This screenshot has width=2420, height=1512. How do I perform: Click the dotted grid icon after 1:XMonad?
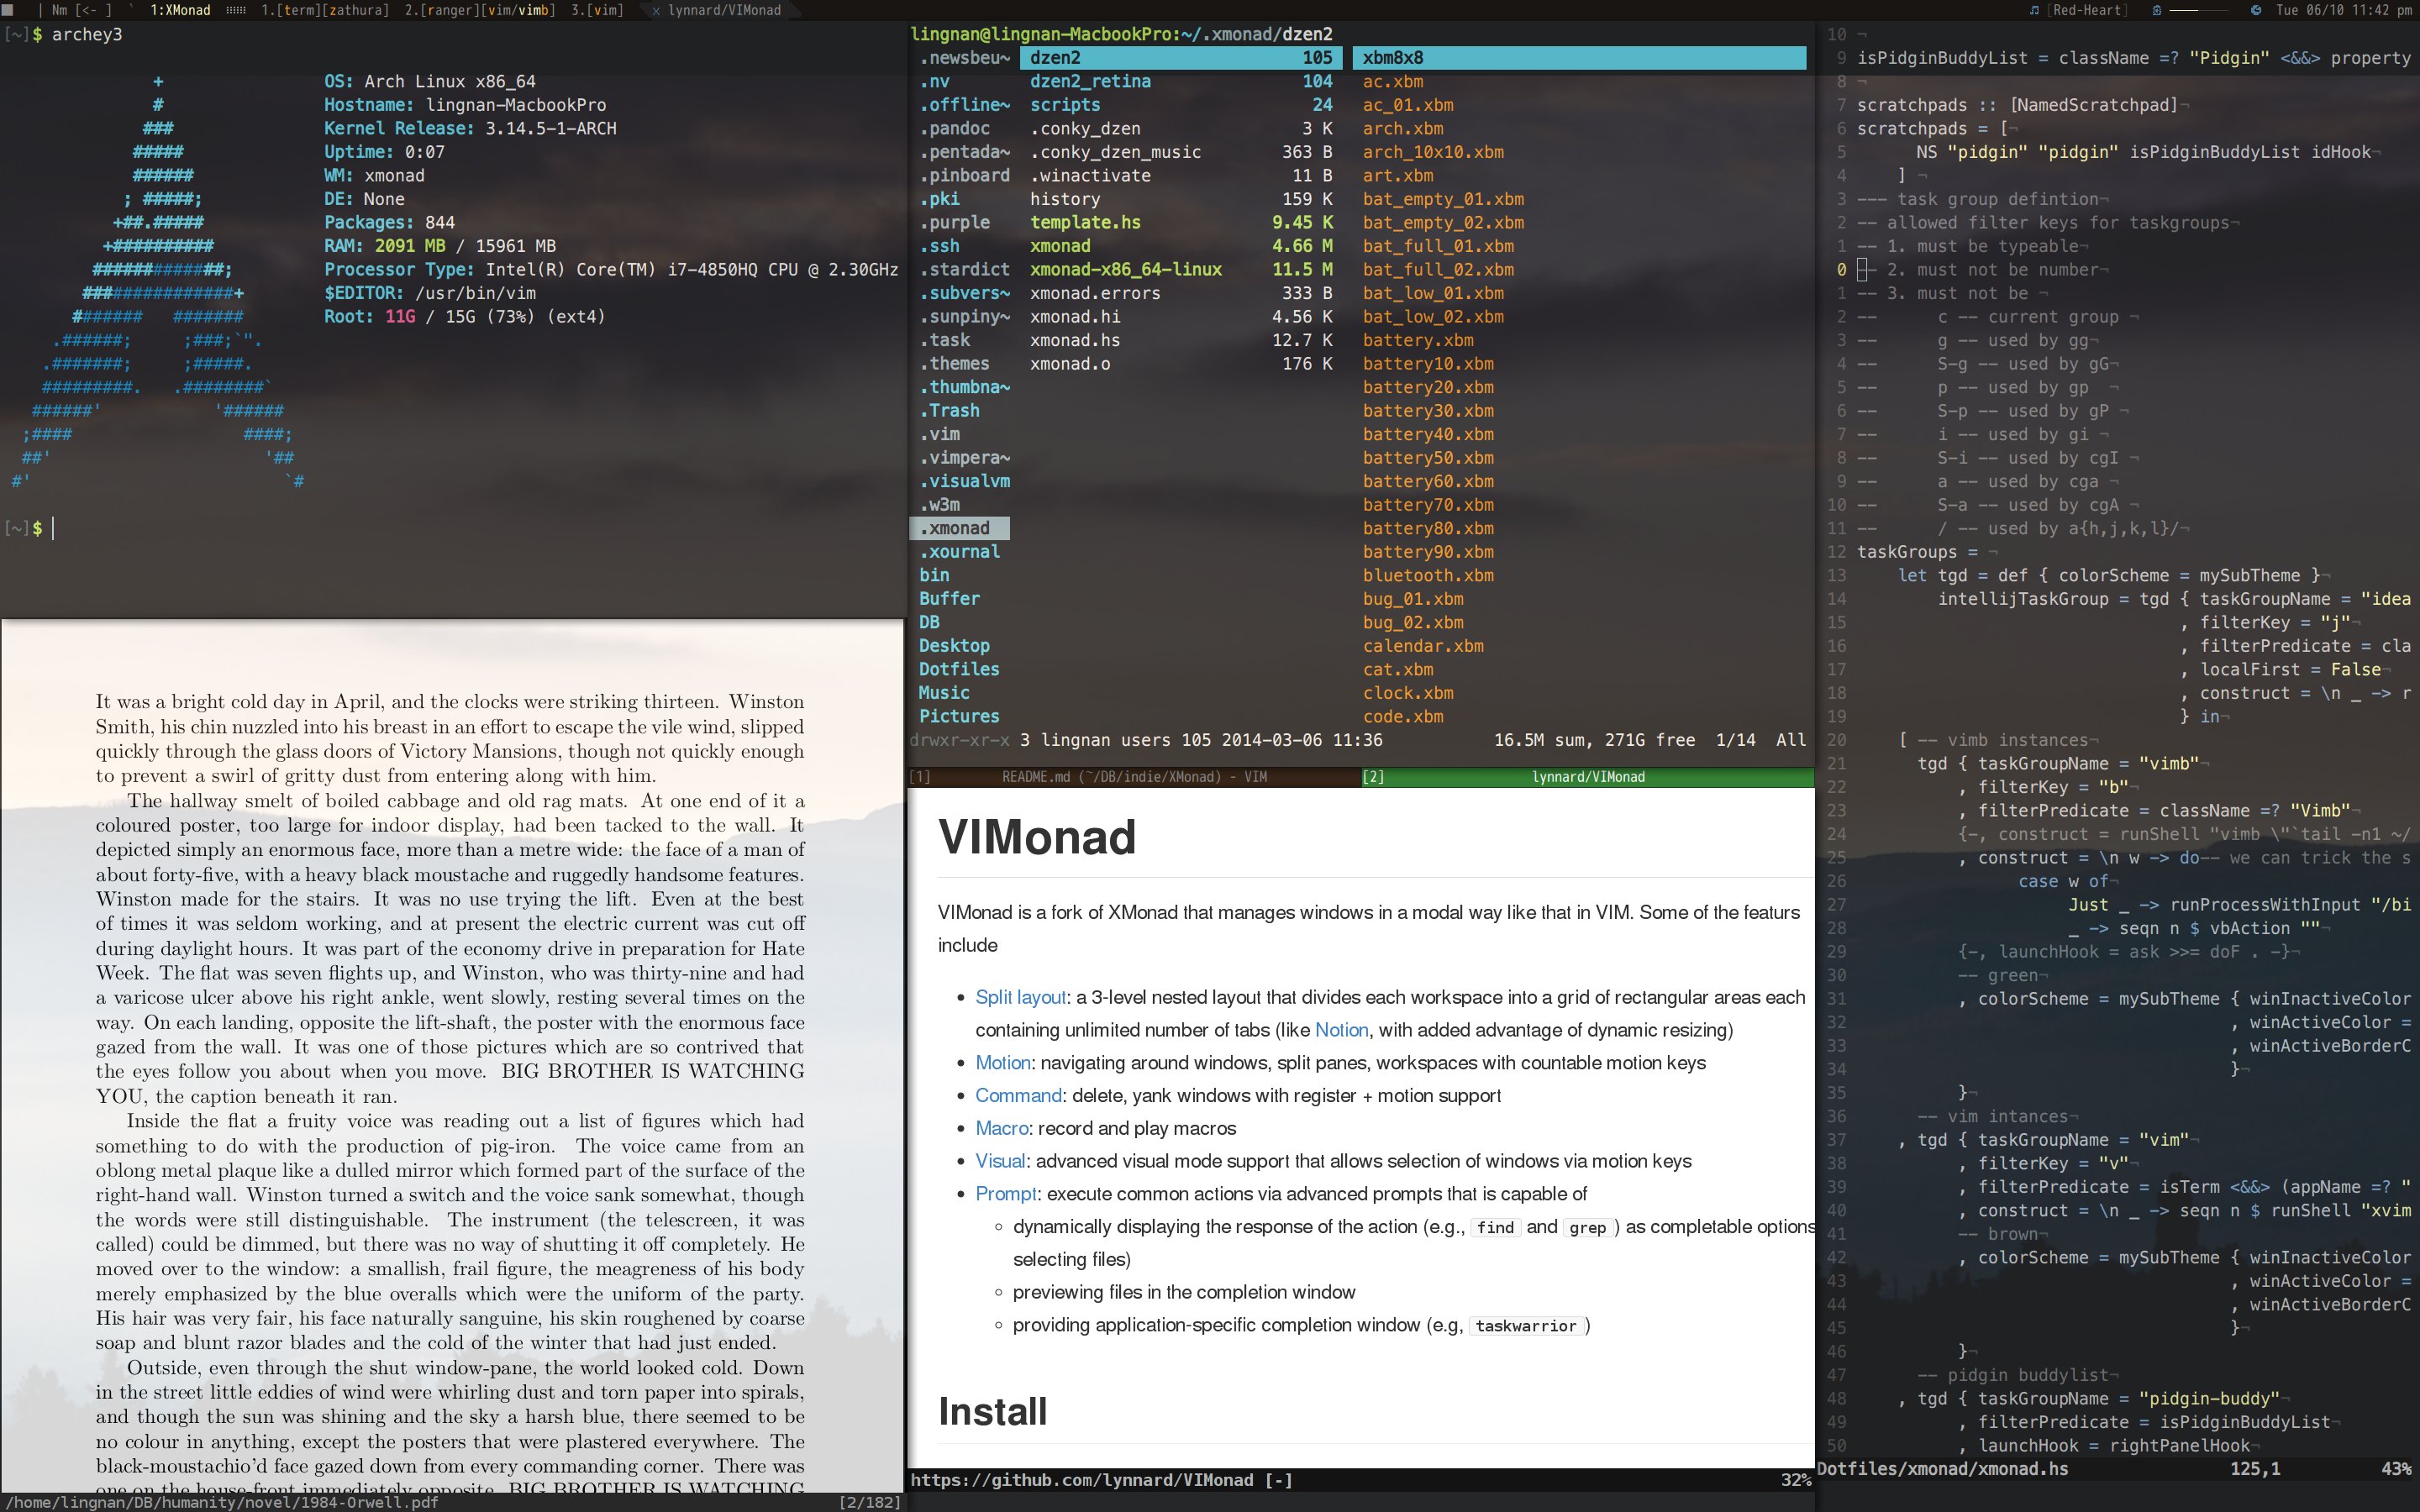[x=236, y=10]
